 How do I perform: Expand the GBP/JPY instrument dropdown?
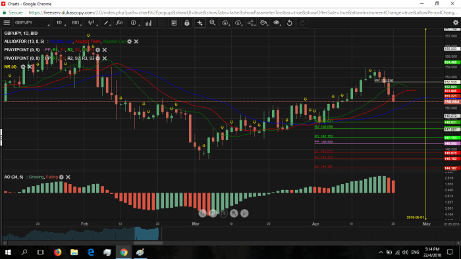pos(32,22)
